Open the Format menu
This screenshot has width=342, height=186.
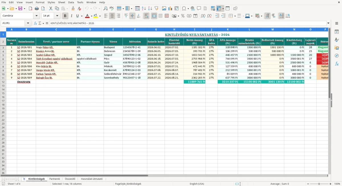click(x=40, y=2)
